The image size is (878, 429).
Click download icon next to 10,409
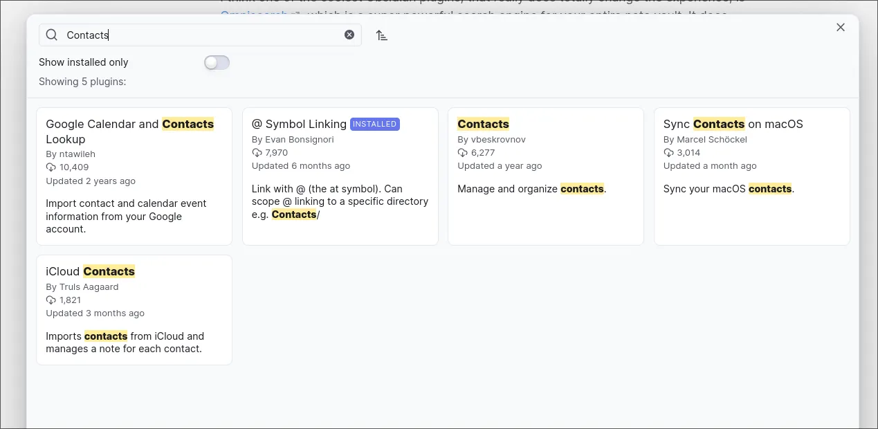[x=51, y=167]
